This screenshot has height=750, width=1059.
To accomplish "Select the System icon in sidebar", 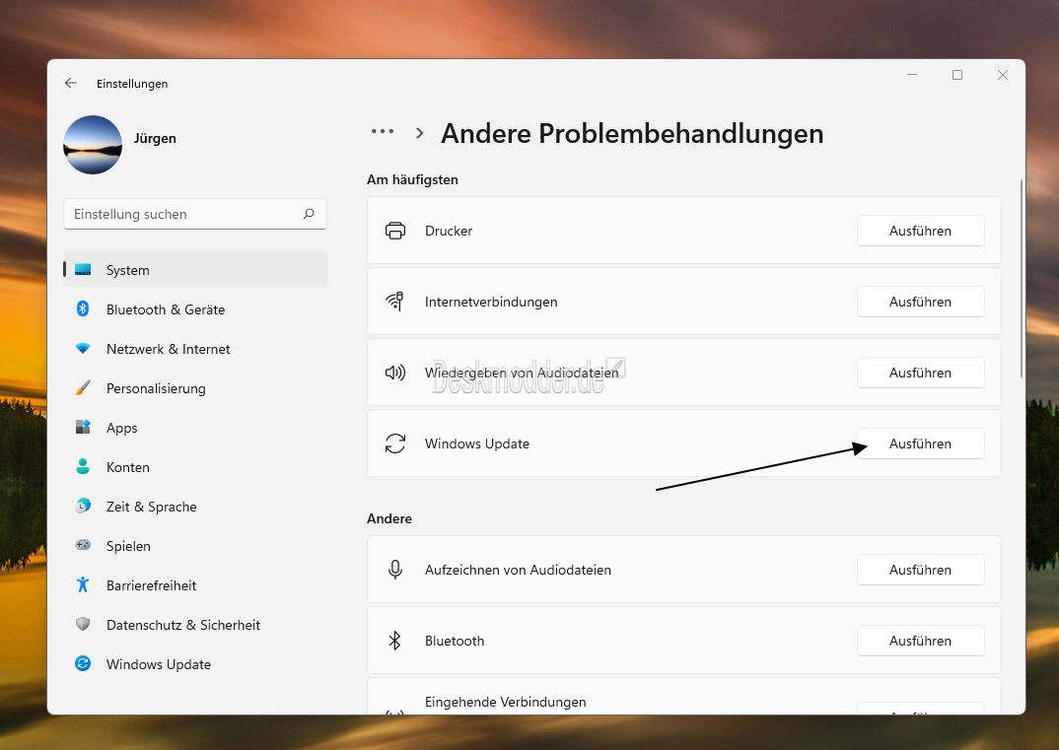I will [83, 270].
